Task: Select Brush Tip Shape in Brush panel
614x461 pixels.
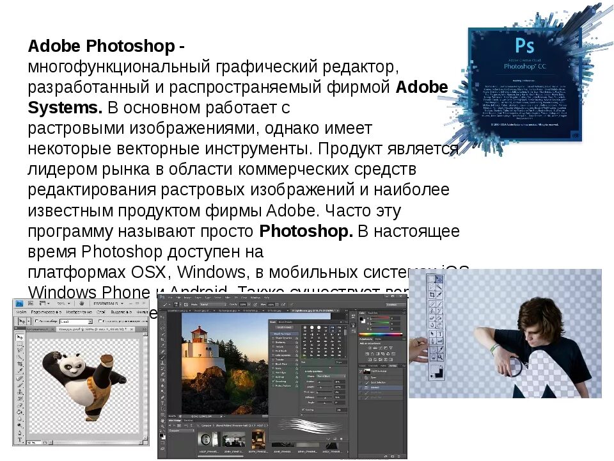Action: pos(285,334)
